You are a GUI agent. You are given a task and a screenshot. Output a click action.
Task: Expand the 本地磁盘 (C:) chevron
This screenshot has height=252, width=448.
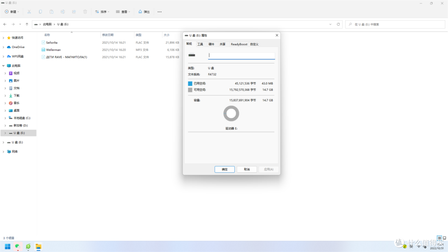pyautogui.click(x=5, y=118)
